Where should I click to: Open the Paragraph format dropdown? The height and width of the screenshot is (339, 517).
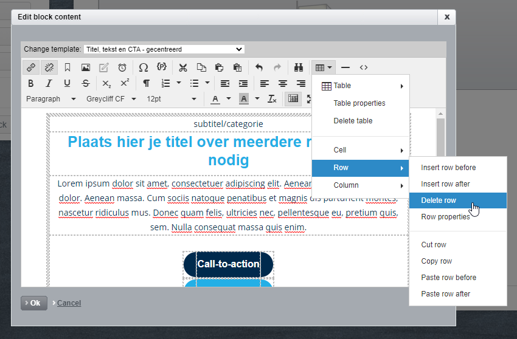click(50, 99)
